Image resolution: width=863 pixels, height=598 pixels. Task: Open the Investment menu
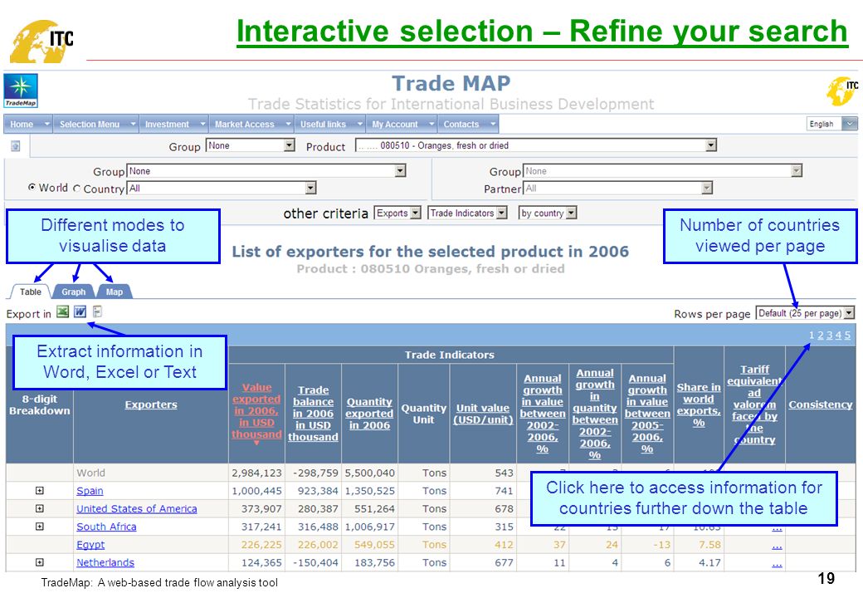(174, 125)
